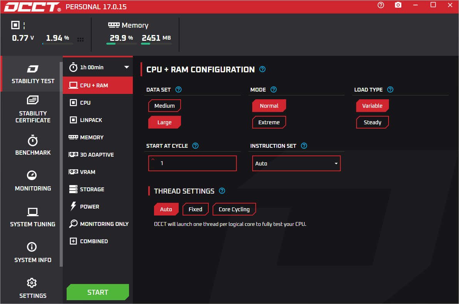The width and height of the screenshot is (459, 304).
Task: Click the Start At Cycle input field
Action: (192, 163)
